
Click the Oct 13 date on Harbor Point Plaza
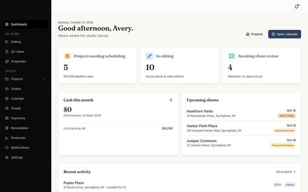[x=291, y=125]
